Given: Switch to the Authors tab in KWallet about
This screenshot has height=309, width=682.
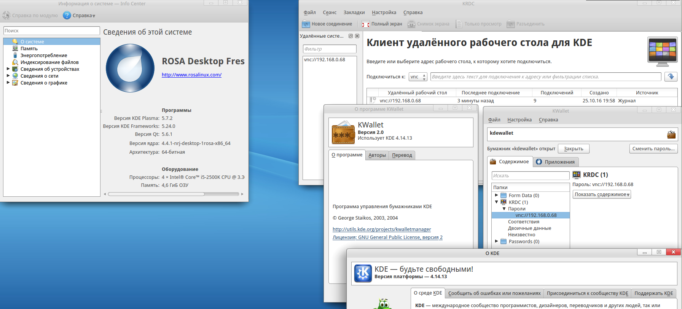Looking at the screenshot, I should pos(377,155).
